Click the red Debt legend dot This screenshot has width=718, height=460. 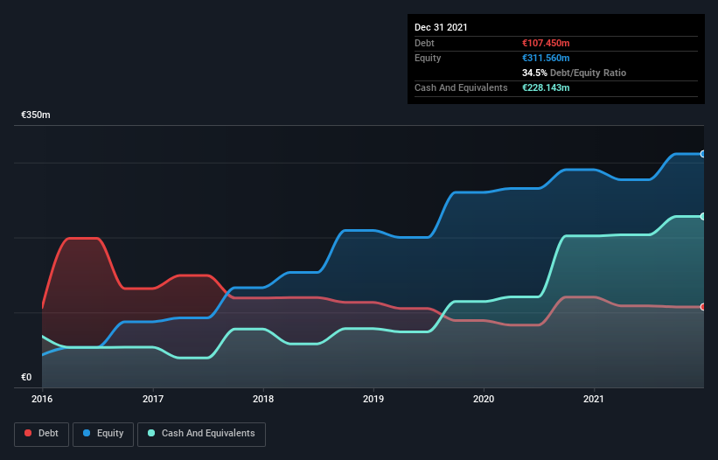pos(28,433)
